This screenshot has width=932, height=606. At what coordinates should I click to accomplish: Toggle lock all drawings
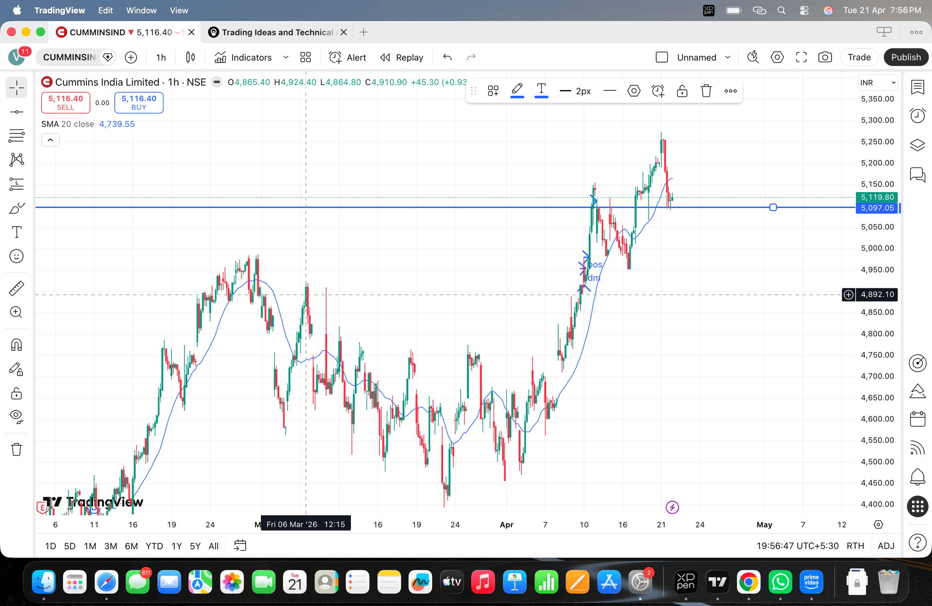pyautogui.click(x=17, y=393)
